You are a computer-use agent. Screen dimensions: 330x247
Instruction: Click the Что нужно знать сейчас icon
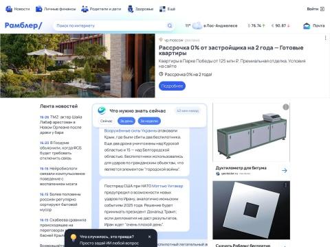[102, 110]
